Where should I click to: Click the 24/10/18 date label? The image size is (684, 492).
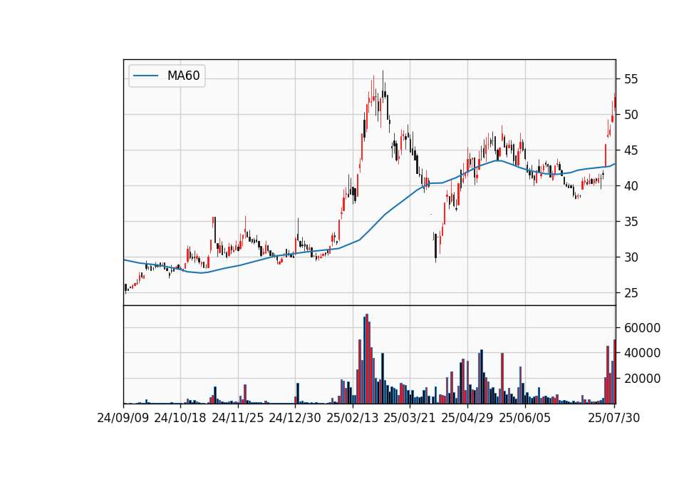coord(180,418)
